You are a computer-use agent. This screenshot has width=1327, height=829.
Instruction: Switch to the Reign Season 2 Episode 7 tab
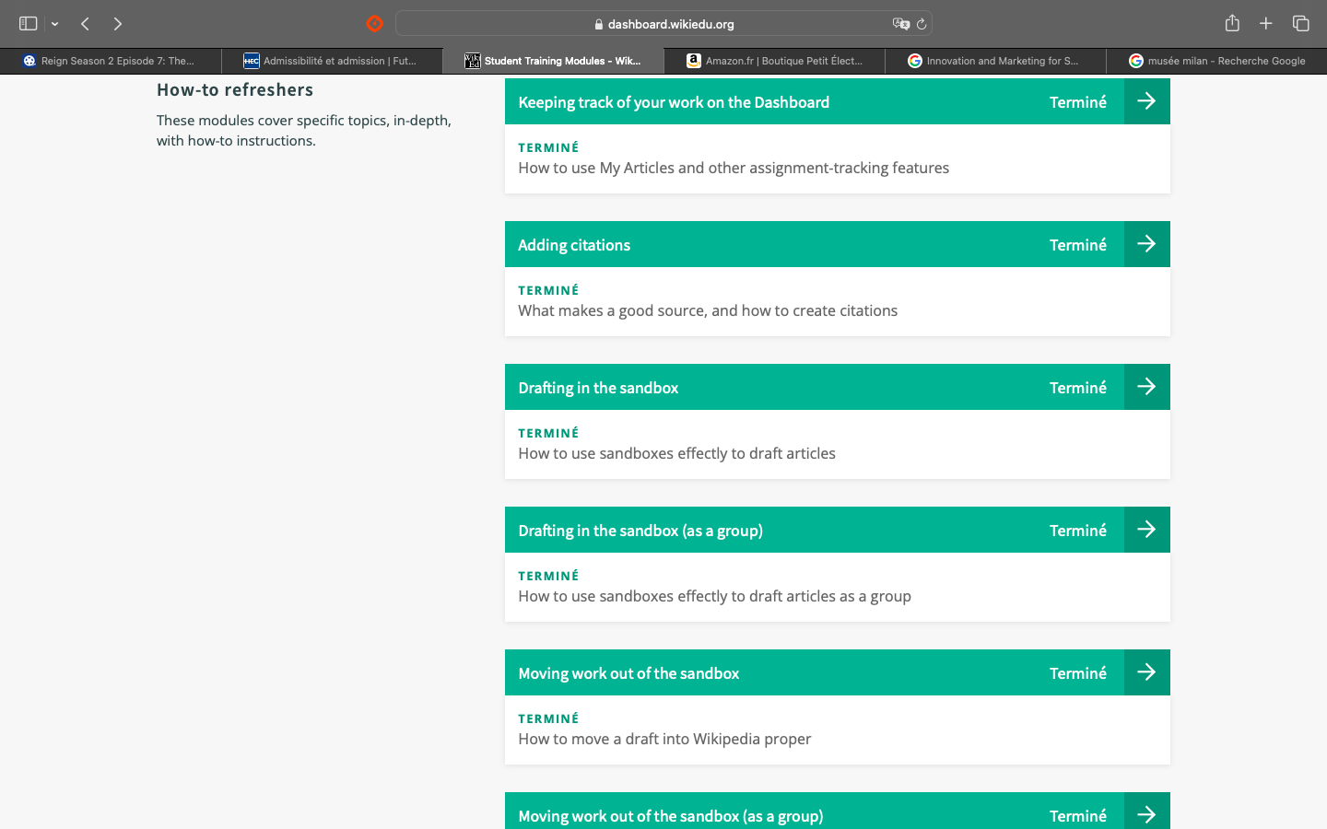click(x=111, y=61)
